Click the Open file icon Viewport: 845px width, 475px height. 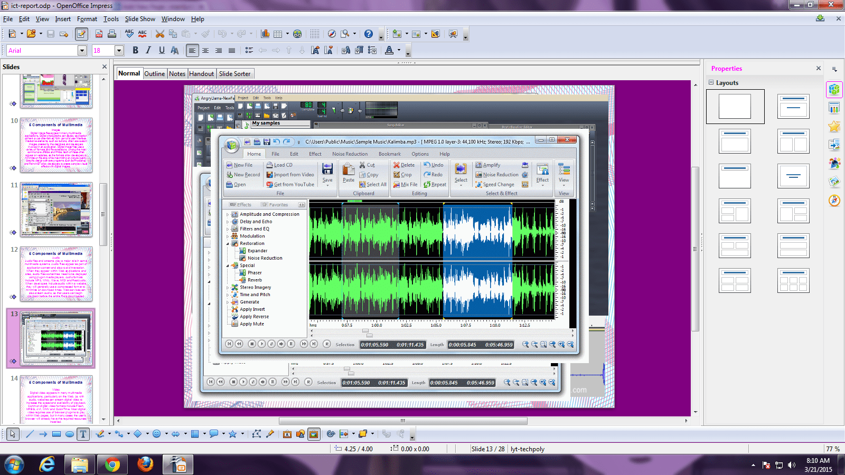coord(31,34)
